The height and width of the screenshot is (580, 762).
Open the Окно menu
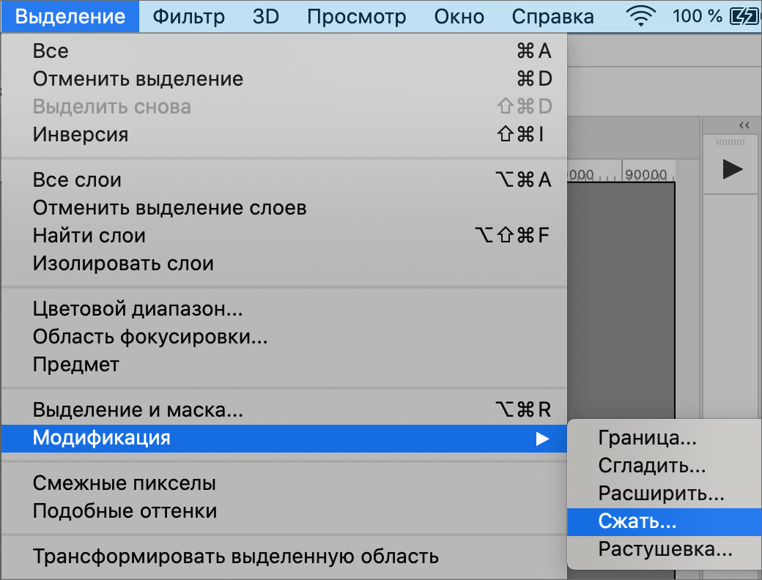pos(459,16)
